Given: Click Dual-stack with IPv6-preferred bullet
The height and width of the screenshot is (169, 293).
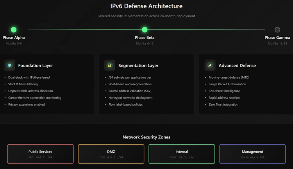Looking at the screenshot, I should click(29, 77).
